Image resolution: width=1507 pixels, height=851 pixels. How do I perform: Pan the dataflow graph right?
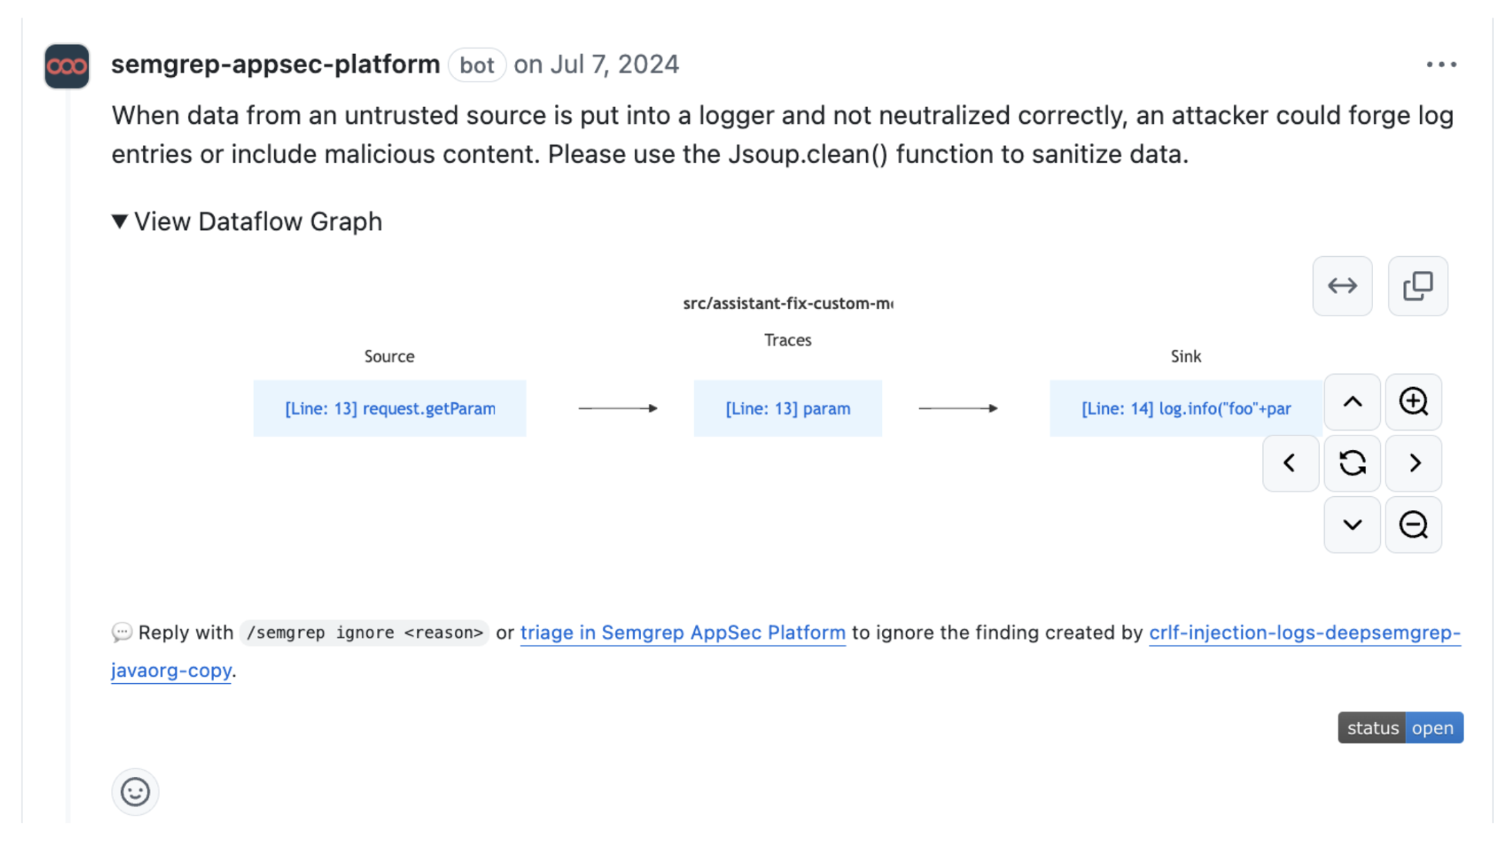coord(1413,463)
